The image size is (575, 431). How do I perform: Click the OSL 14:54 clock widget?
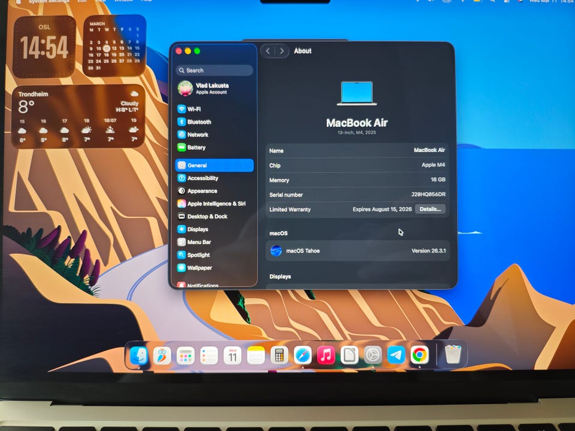44,46
